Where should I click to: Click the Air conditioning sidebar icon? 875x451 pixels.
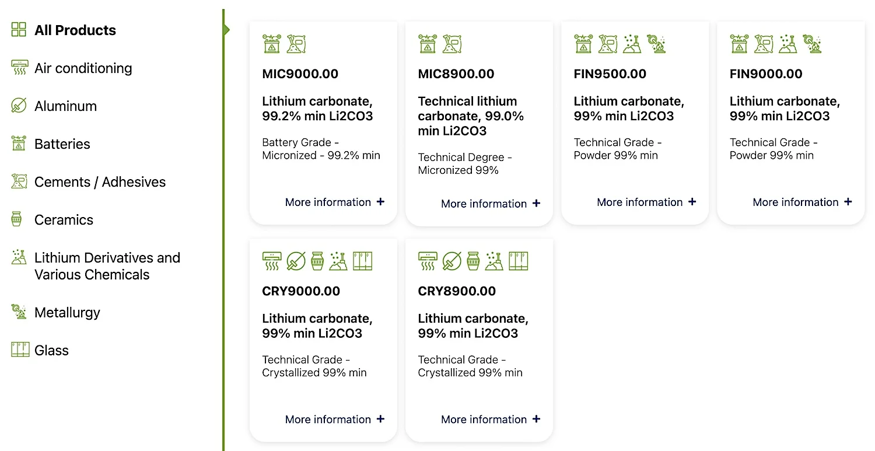19,68
